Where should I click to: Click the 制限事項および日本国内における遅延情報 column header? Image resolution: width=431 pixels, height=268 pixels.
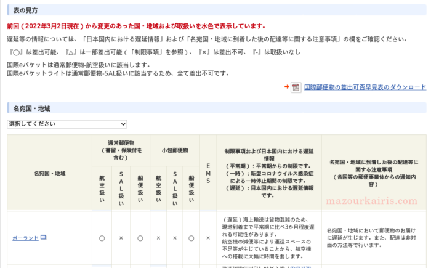coord(268,173)
